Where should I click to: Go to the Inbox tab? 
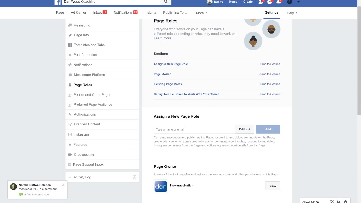pos(100,12)
